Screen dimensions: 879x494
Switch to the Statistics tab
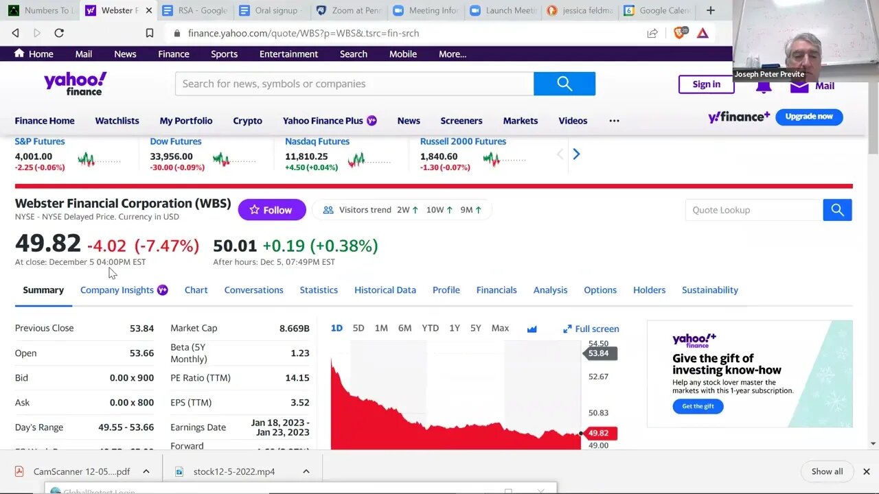[319, 290]
